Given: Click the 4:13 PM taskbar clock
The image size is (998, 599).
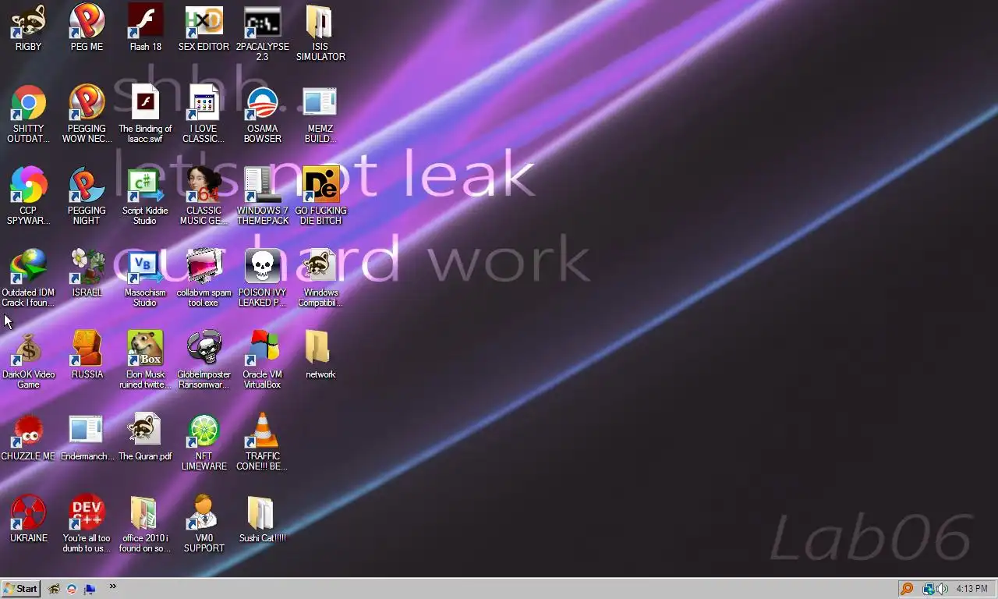Looking at the screenshot, I should pyautogui.click(x=971, y=589).
